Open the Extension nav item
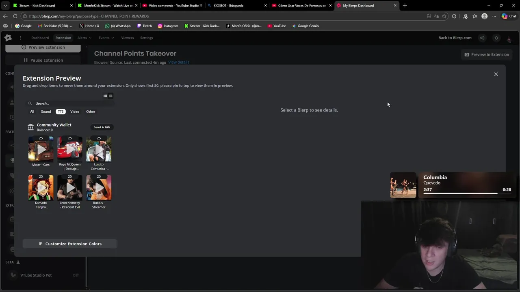Viewport: 520px width, 292px height. [63, 38]
